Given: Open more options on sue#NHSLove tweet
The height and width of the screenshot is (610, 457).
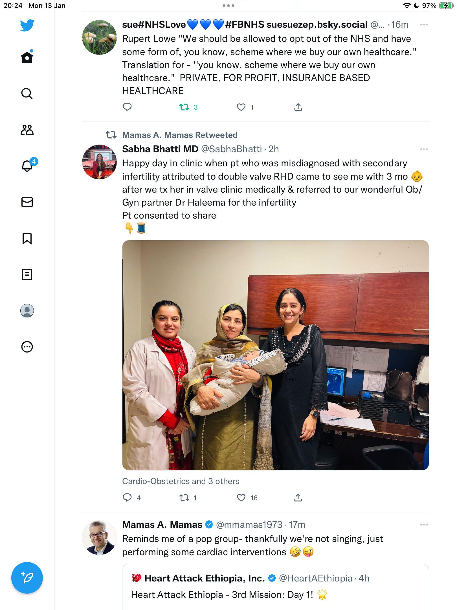Looking at the screenshot, I should [x=424, y=25].
